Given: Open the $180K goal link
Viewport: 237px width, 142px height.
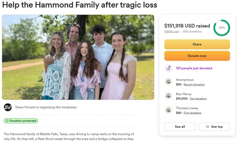Looking at the screenshot, I should [172, 31].
